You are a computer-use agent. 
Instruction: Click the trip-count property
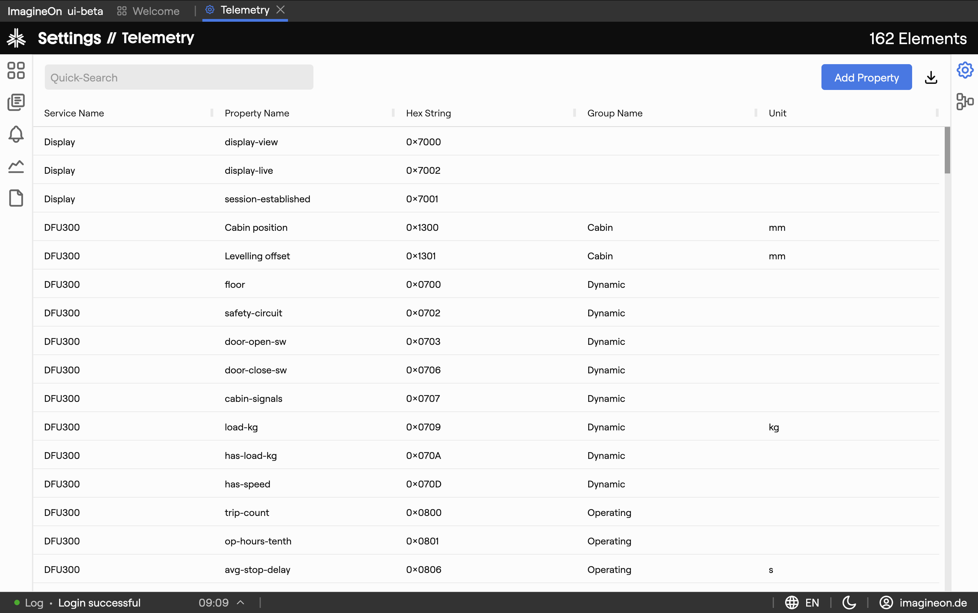click(x=247, y=513)
